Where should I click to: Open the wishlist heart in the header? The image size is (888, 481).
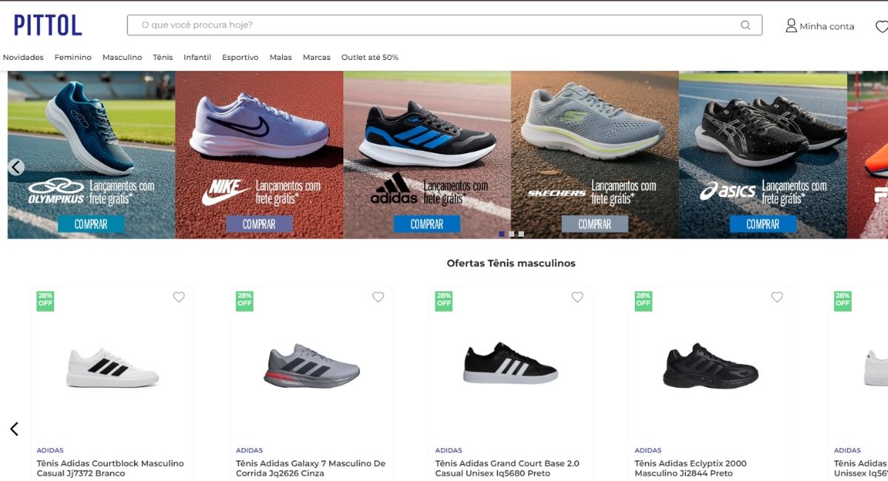pyautogui.click(x=881, y=27)
